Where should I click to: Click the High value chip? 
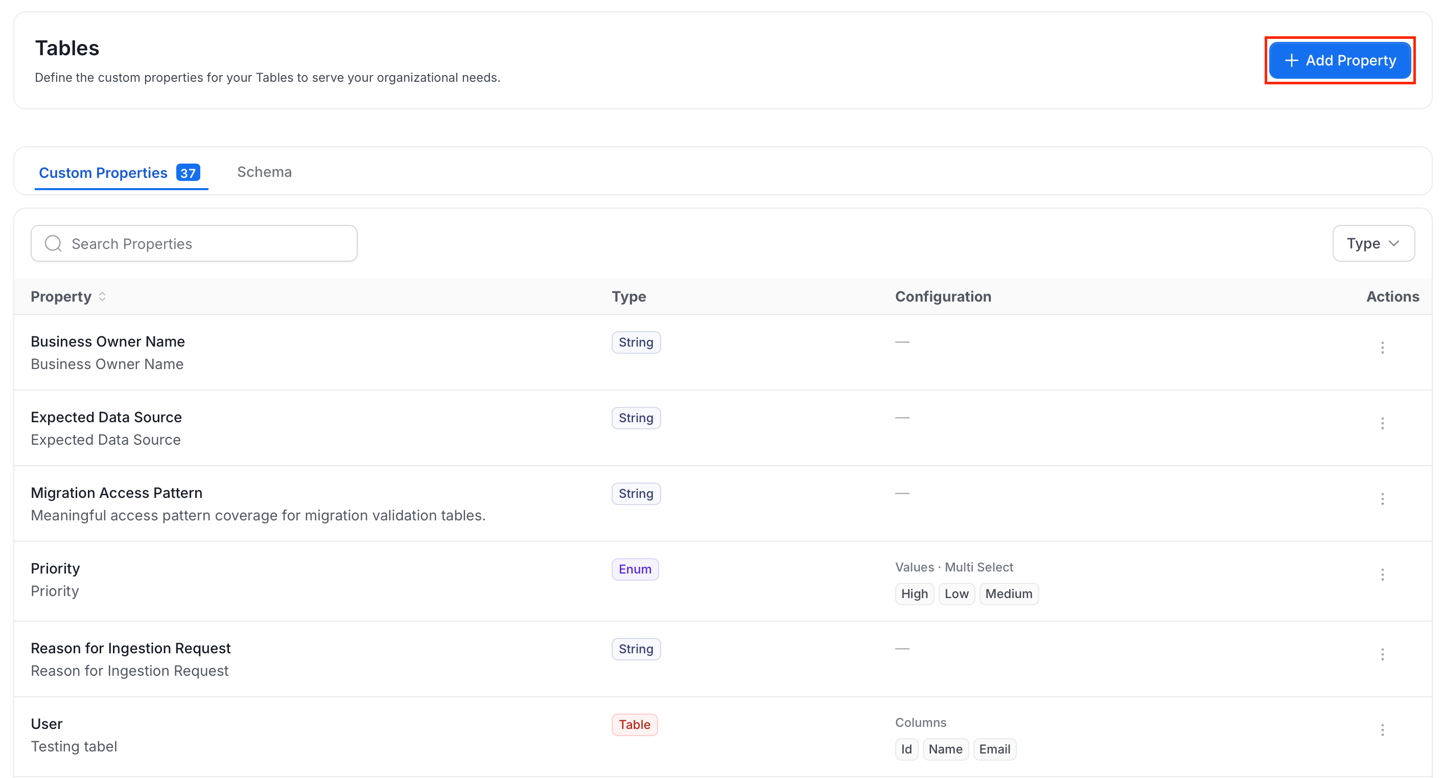(914, 594)
